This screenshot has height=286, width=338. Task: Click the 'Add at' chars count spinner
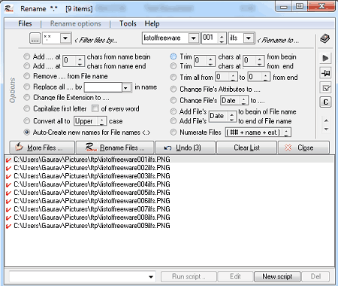click(80, 61)
